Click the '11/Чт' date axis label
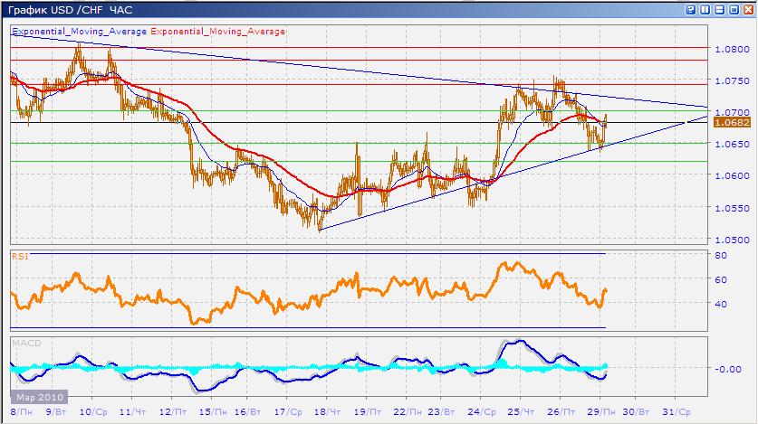The image size is (758, 424). (x=132, y=412)
